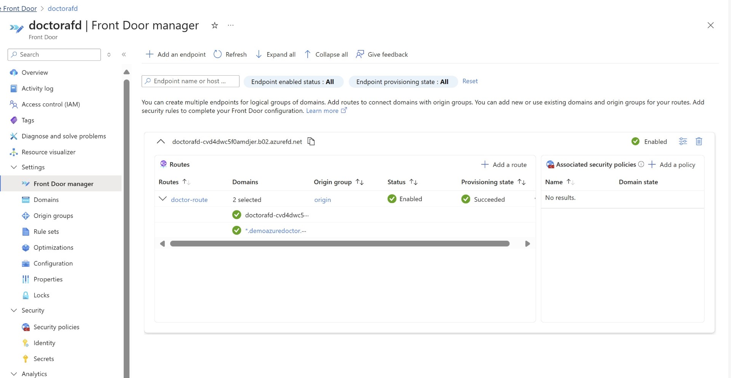
Task: Collapse the Security section
Action: (14, 311)
